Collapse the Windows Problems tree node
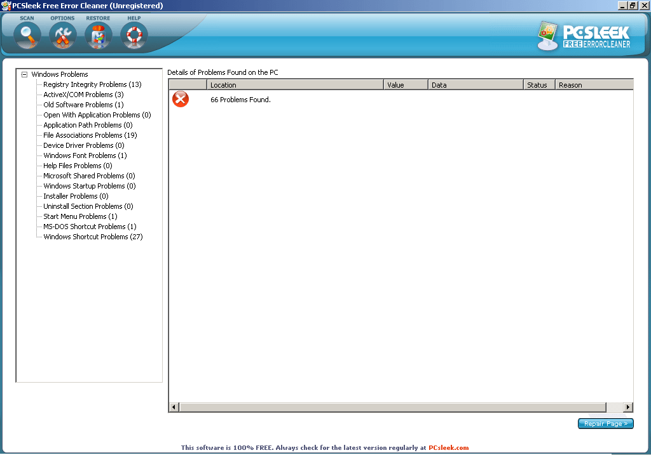The height and width of the screenshot is (455, 651). point(24,75)
